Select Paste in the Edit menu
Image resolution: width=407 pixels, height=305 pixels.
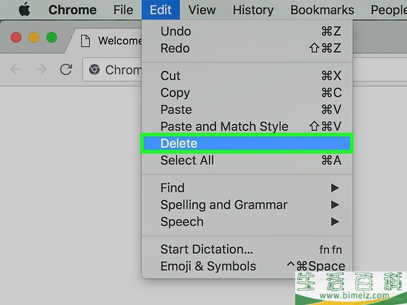point(247,109)
